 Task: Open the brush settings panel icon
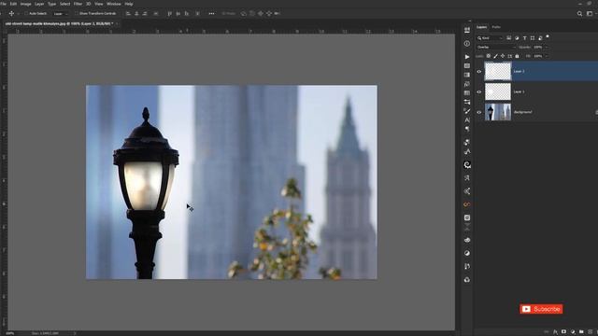(467, 111)
